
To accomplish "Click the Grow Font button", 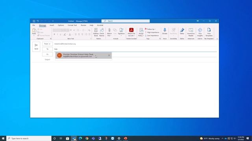I will coord(71,30).
